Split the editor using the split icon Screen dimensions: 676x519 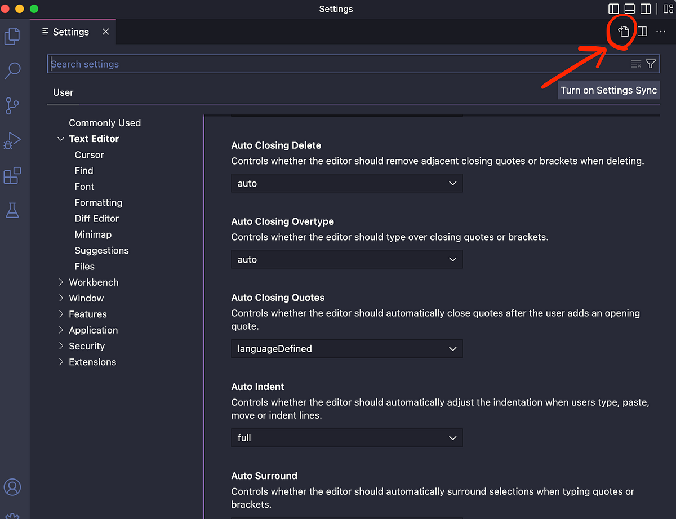click(x=642, y=32)
